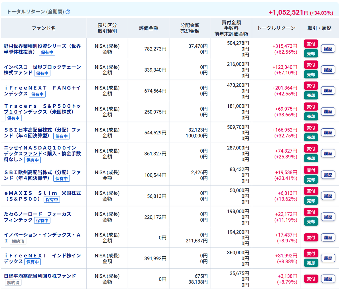This screenshot has height=292, width=340.
Task: Click 買付 for インベスコ 世界ブロックチェーン fund
Action: [x=311, y=65]
